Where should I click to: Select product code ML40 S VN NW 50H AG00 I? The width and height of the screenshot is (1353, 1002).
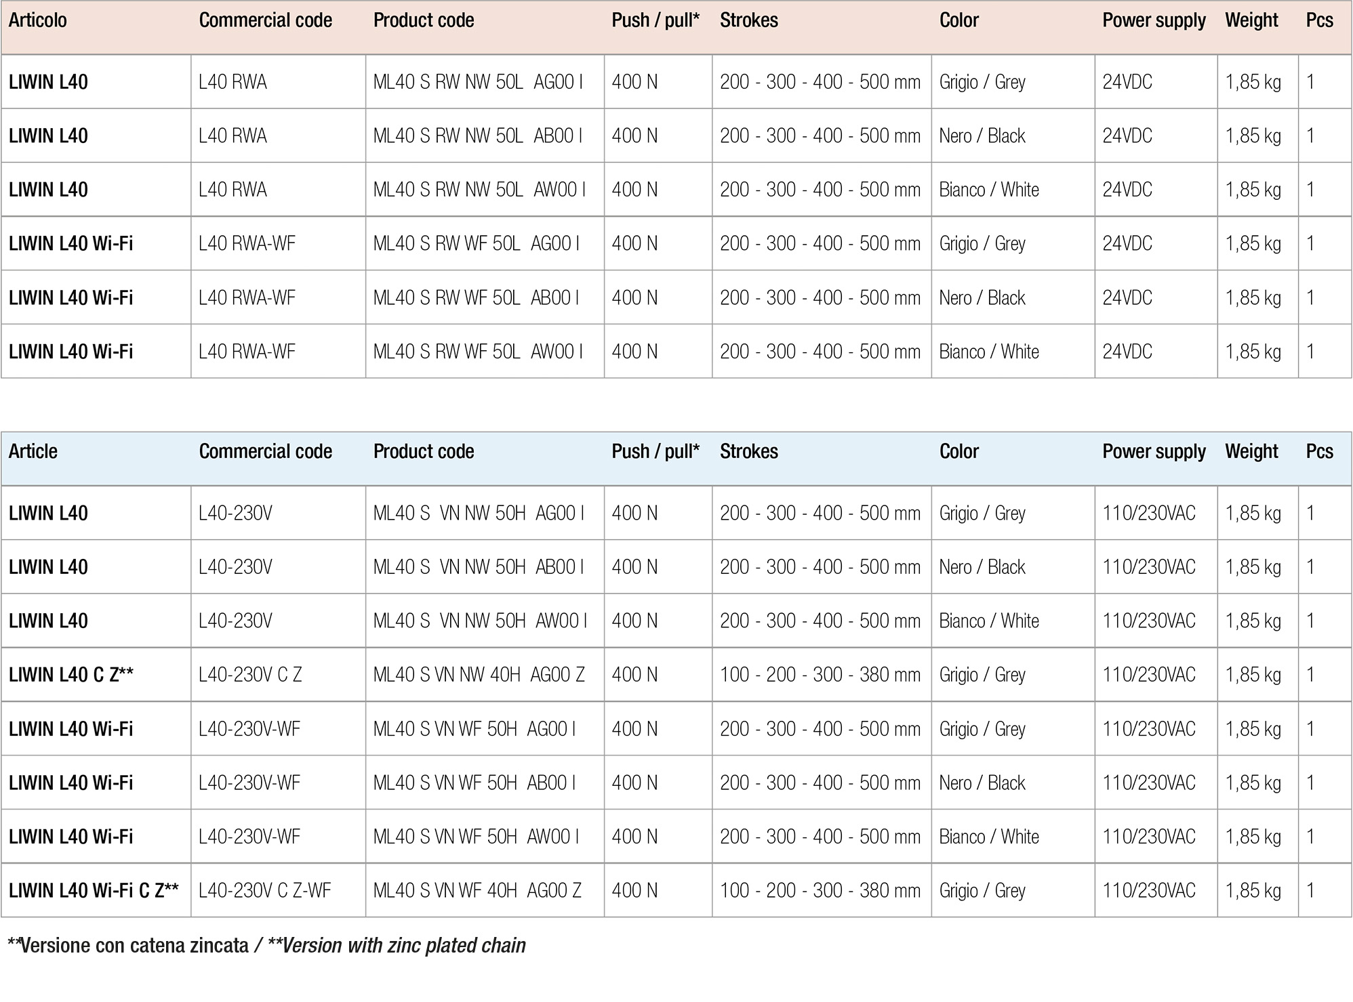[479, 513]
